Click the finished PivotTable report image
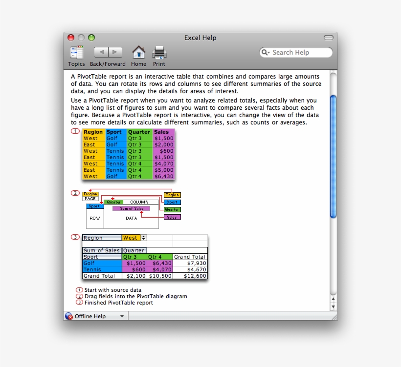 [145, 257]
